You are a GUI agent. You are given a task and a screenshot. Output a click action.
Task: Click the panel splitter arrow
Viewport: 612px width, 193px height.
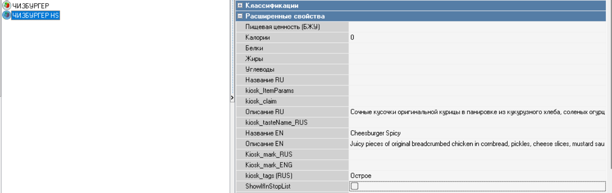tap(232, 98)
